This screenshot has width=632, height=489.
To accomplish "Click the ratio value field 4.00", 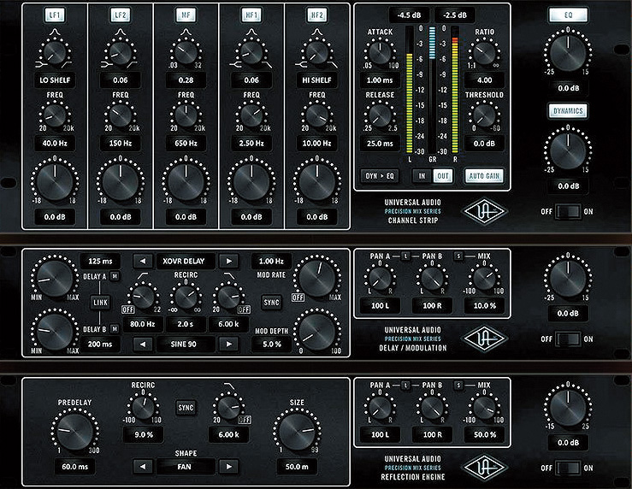I will click(x=484, y=80).
